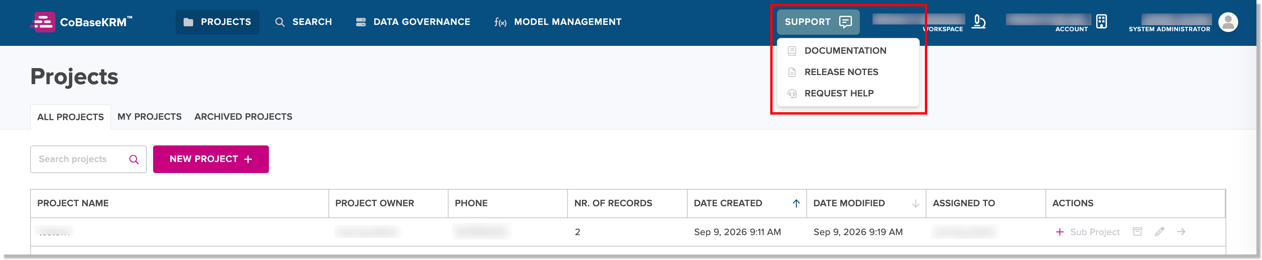1262x260 pixels.
Task: Click the CoBaseKRM logo icon
Action: click(42, 22)
